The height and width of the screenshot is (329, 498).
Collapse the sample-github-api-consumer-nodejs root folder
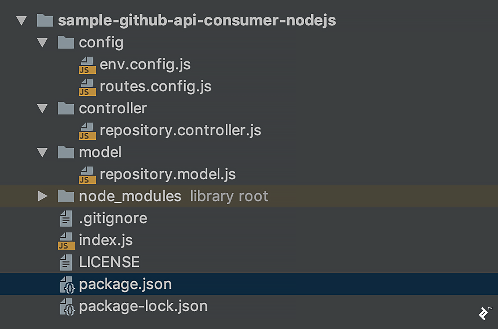coord(22,21)
